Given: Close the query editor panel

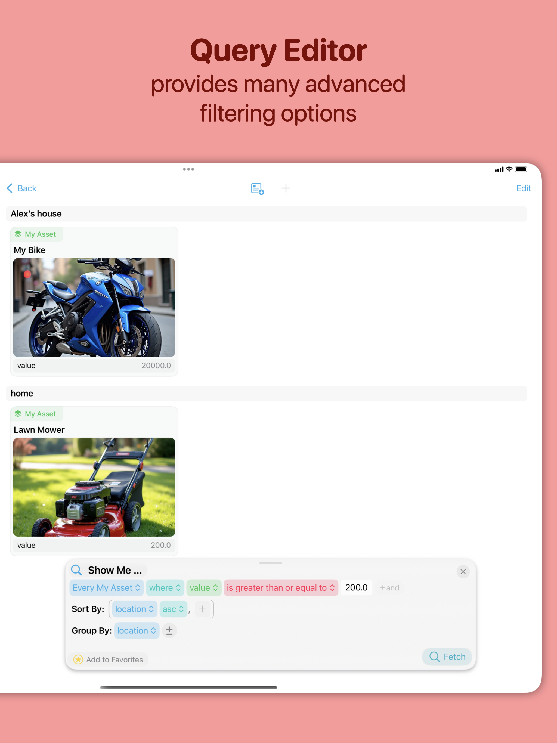Looking at the screenshot, I should [463, 572].
